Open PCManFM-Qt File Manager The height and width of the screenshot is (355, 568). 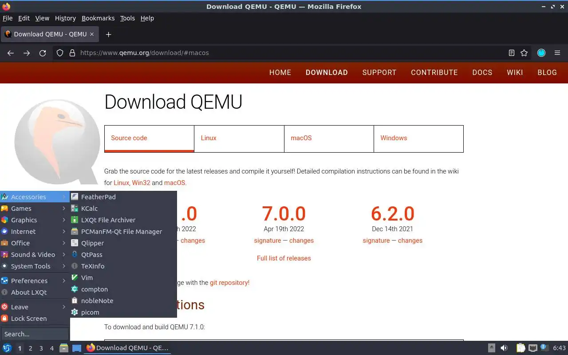[123, 232]
